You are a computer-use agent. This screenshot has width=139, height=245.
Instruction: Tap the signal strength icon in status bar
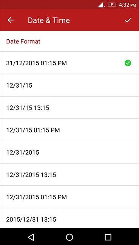(101, 5)
